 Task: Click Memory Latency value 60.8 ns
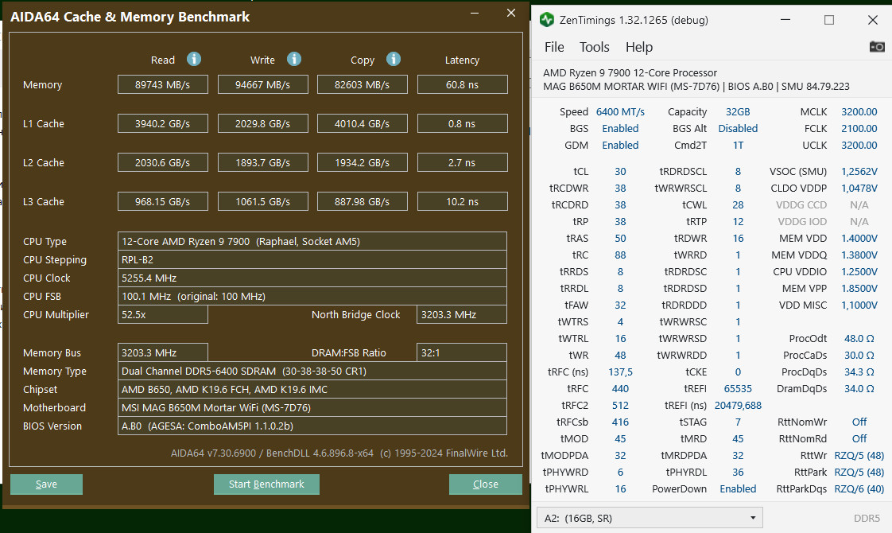pyautogui.click(x=462, y=84)
